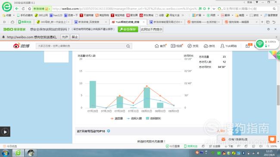This screenshot has height=157, width=280.
Task: Open the 网银 dropdown arrow
Action: point(218,15)
